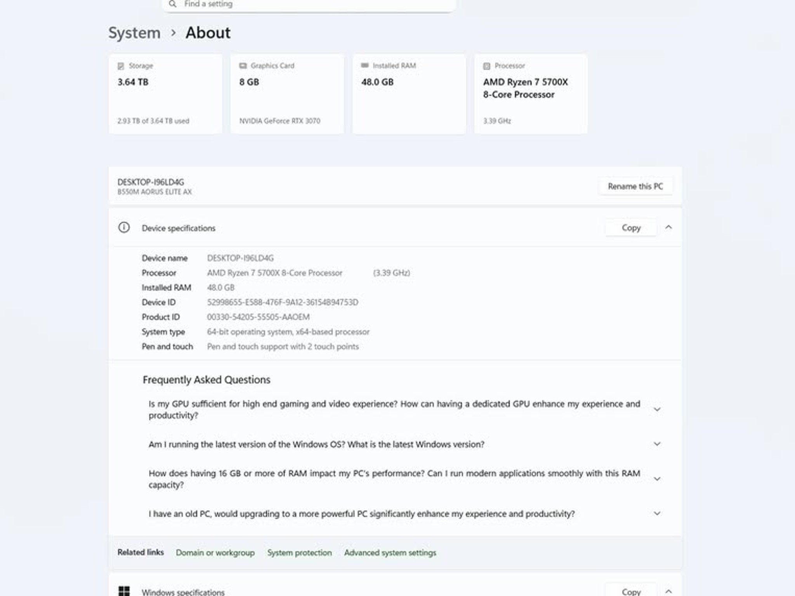
Task: Expand the latest Windows version FAQ
Action: point(657,444)
